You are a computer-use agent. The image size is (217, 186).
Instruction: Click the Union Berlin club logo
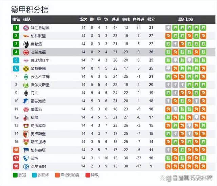click(x=26, y=36)
